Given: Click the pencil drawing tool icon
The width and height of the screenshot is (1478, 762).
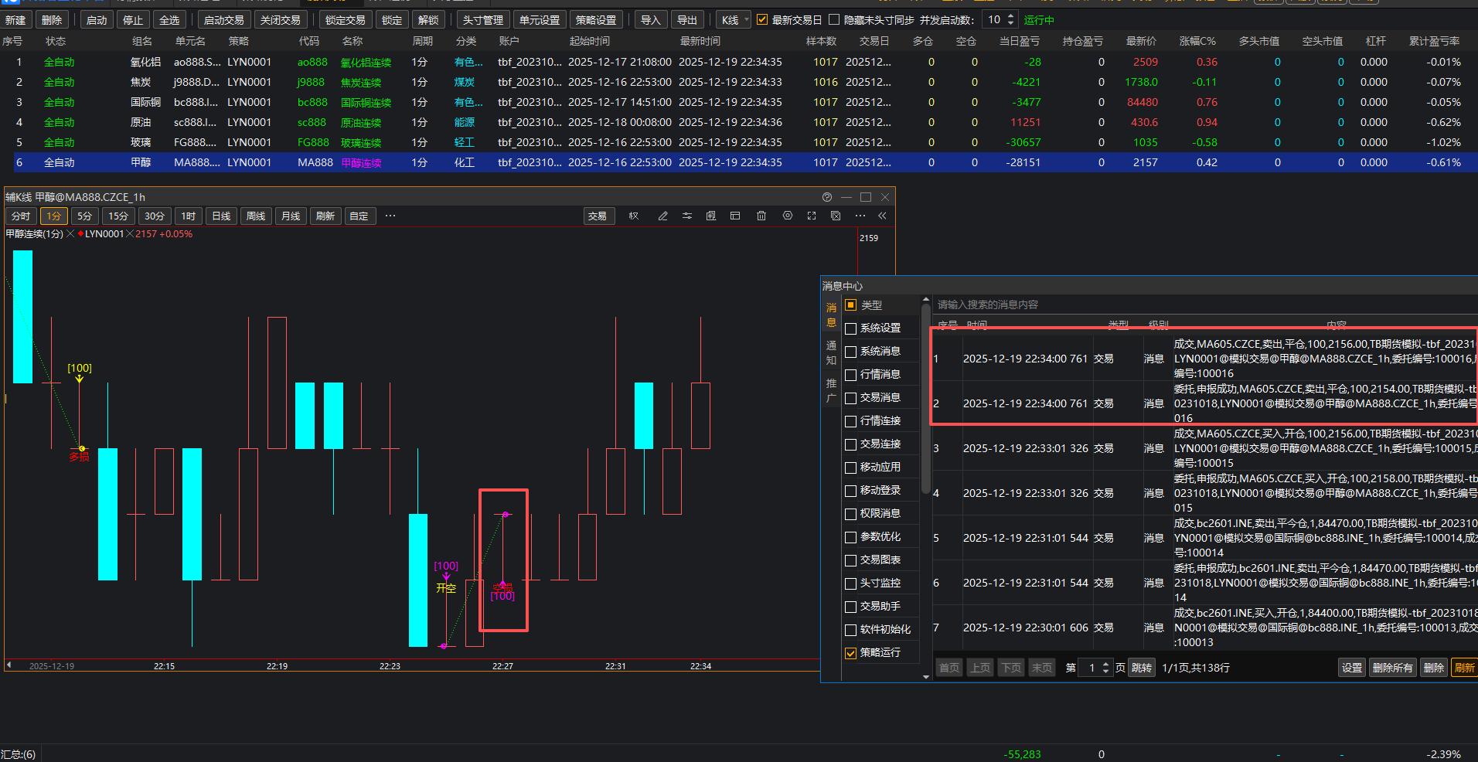Looking at the screenshot, I should click(x=662, y=216).
